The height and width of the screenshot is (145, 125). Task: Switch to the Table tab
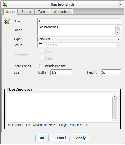pos(42,12)
